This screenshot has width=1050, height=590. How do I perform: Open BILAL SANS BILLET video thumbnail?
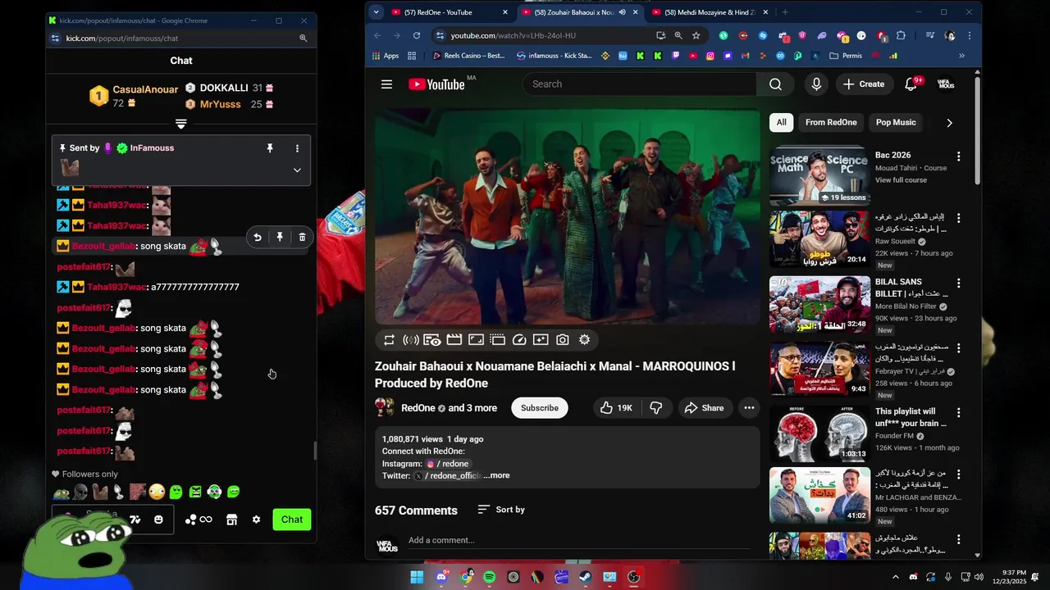(819, 303)
